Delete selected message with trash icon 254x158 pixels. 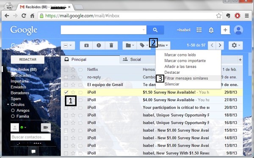click(111, 45)
